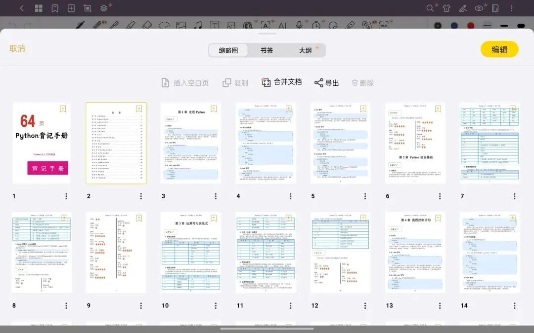Open page 1 cover thumbnail
This screenshot has width=534, height=333.
(x=42, y=143)
